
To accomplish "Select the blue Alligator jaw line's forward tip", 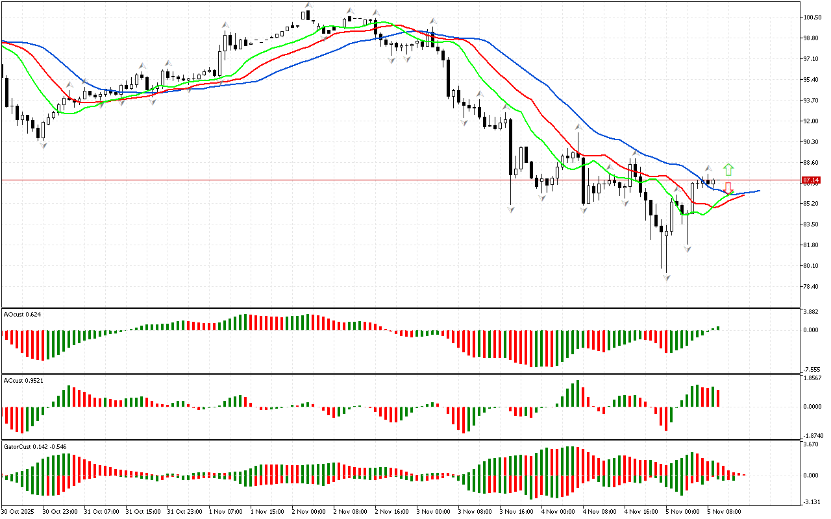I will click(x=758, y=191).
